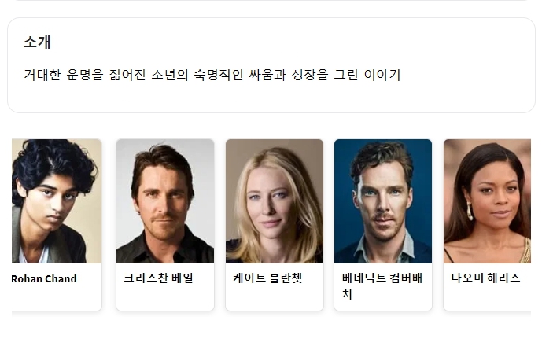Click white footer under 케이트 블란쳇 name
542x361 pixels.
[x=275, y=298]
